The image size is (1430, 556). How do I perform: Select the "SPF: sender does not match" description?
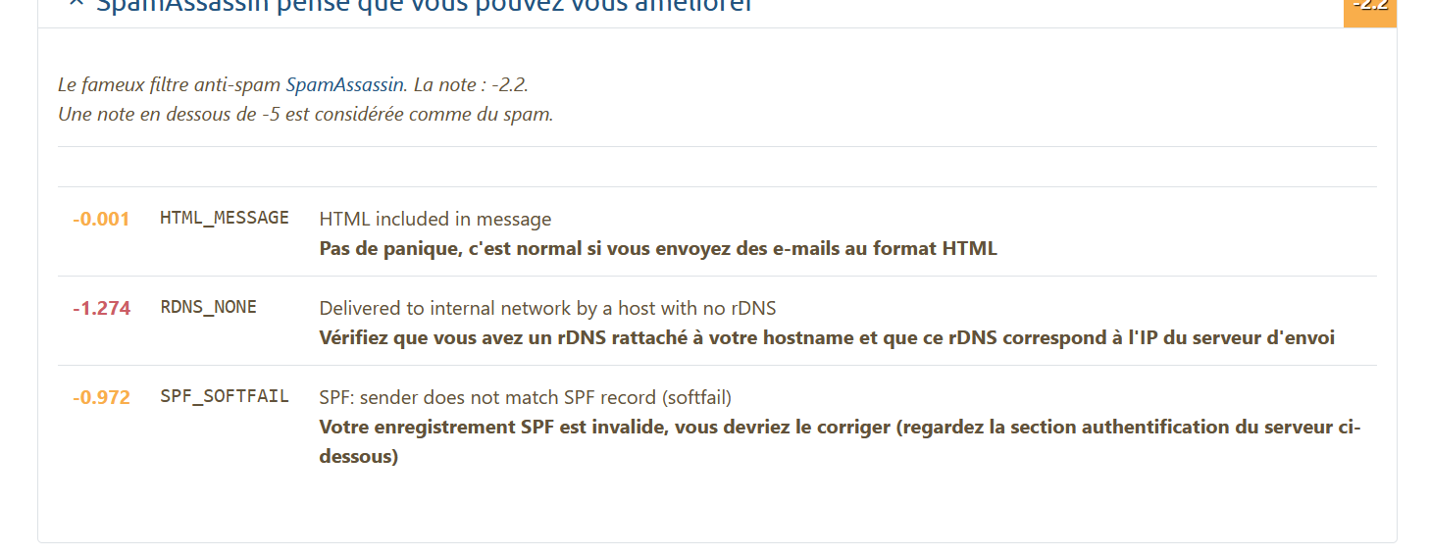[526, 398]
